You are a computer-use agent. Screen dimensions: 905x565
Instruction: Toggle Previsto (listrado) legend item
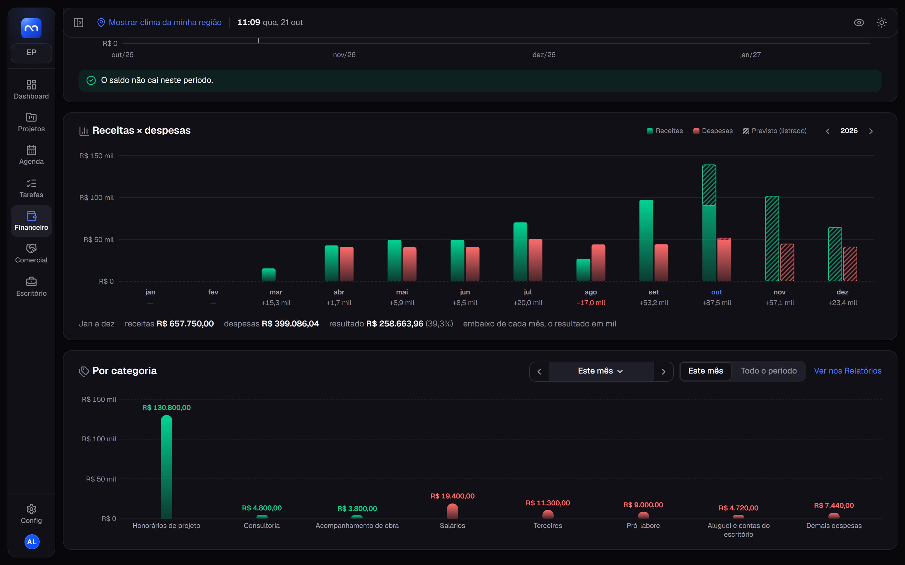(x=775, y=131)
